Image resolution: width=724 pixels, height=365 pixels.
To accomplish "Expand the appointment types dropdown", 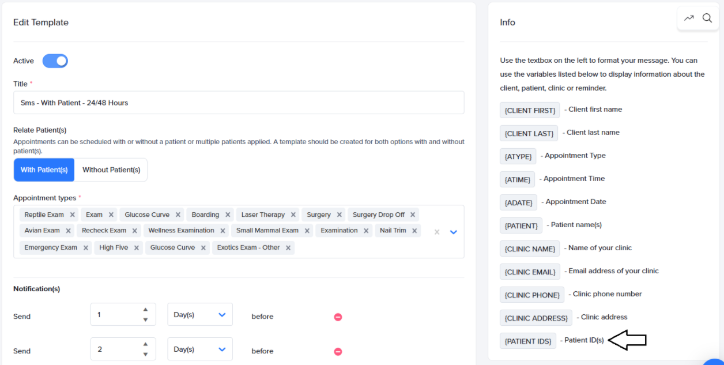I will tap(453, 232).
